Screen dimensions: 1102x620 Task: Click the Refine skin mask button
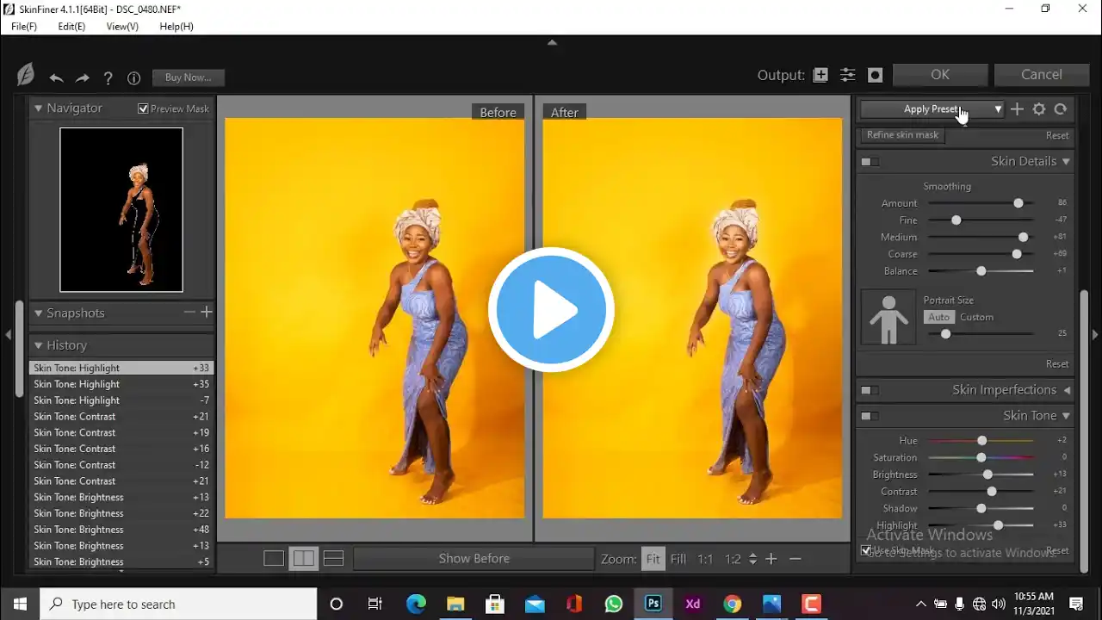pyautogui.click(x=902, y=135)
